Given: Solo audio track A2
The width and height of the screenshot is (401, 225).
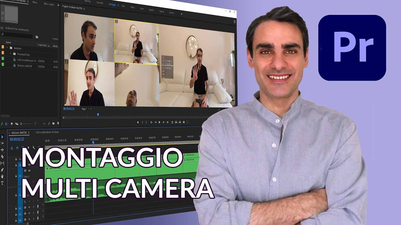Looking at the screenshot, I should pyautogui.click(x=34, y=207).
